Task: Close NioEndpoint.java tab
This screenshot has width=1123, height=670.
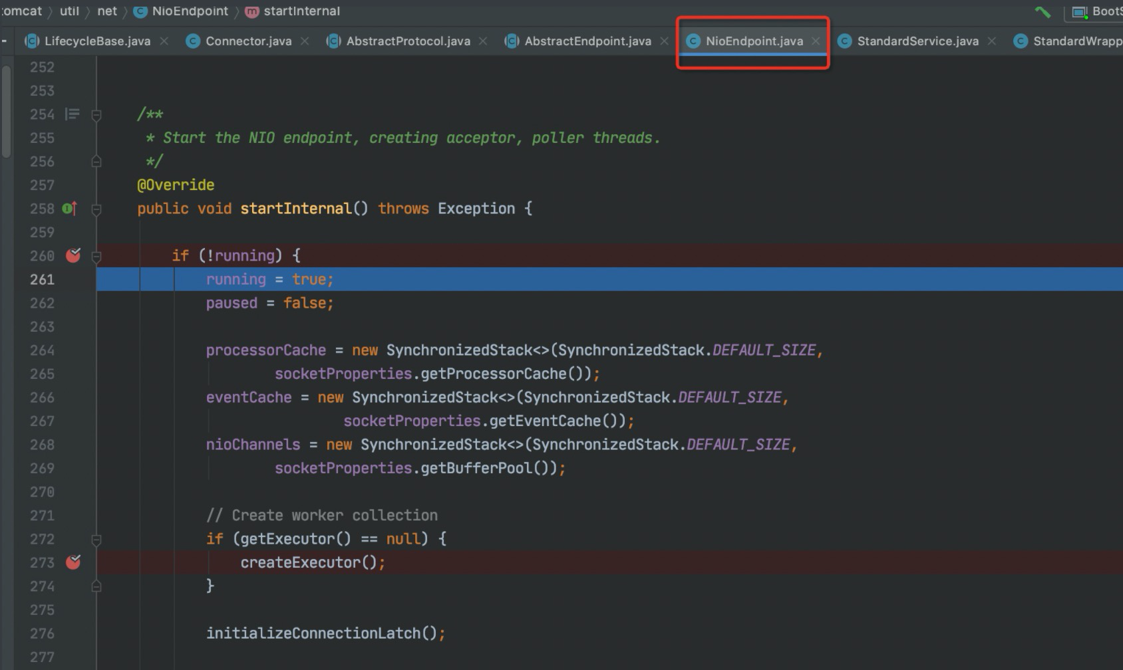Action: click(x=816, y=41)
